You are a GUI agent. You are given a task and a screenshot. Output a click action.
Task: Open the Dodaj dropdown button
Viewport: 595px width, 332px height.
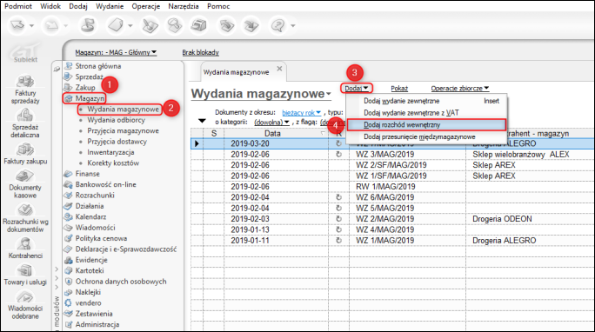[x=356, y=88]
